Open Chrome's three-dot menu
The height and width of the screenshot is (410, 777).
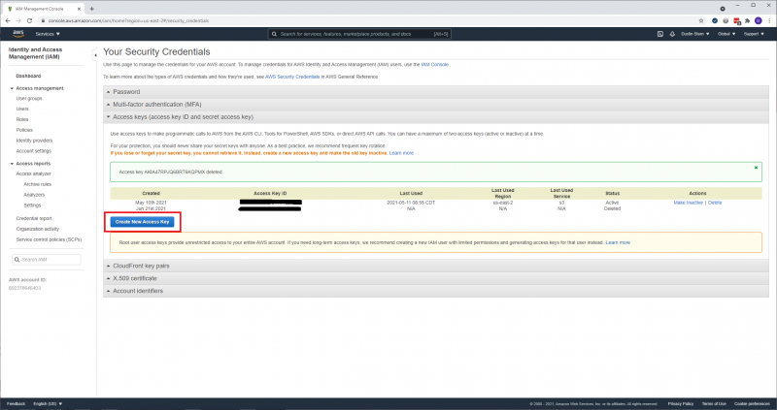pos(769,20)
